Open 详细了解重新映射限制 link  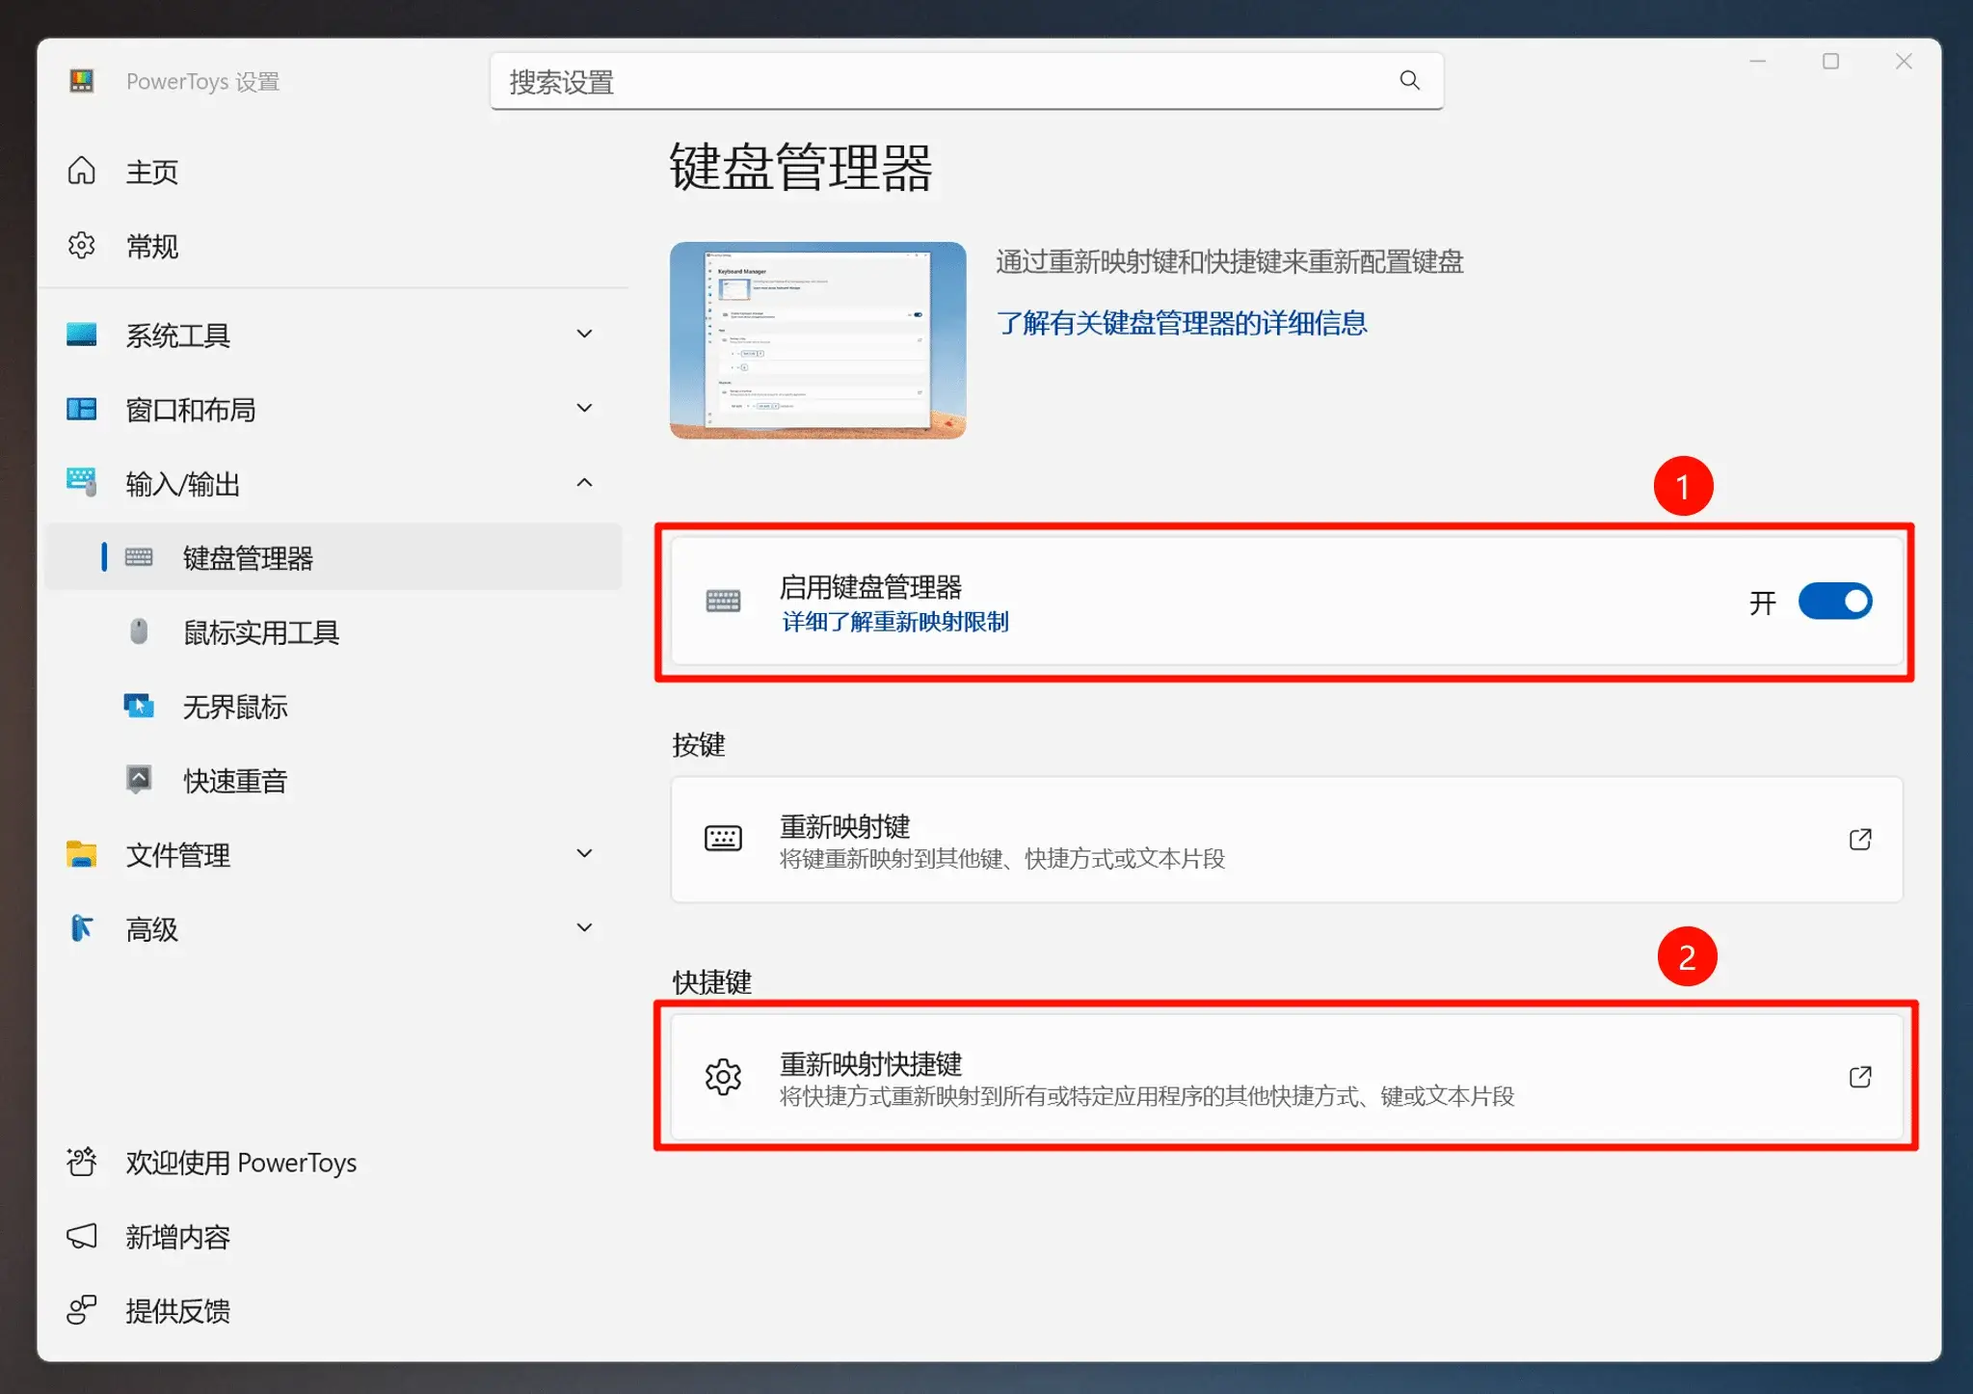[x=895, y=622]
